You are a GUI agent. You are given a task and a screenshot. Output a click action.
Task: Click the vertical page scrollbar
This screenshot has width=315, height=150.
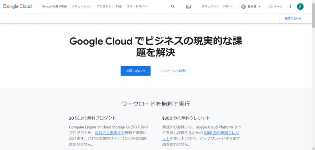(x=313, y=75)
